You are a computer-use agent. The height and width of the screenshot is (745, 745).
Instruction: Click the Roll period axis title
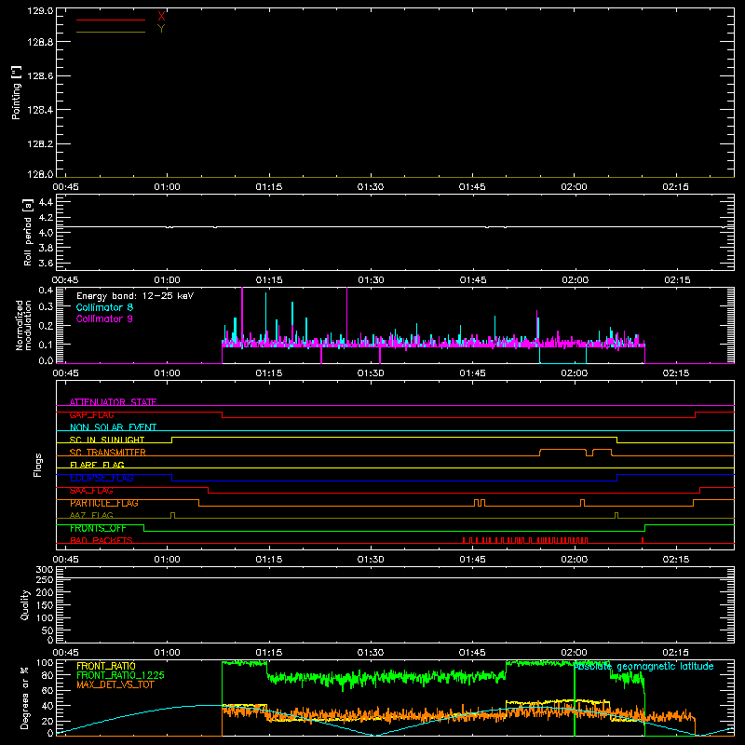(28, 232)
